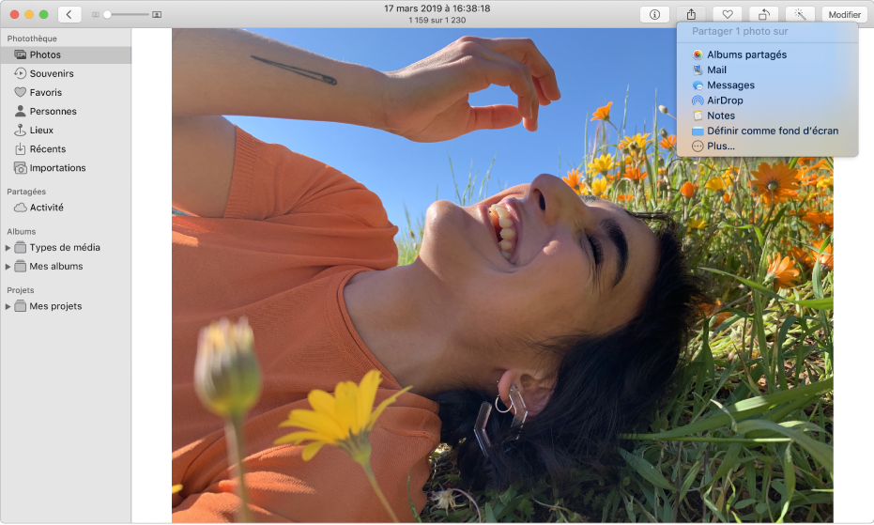Select Activité under Partagées

click(46, 208)
